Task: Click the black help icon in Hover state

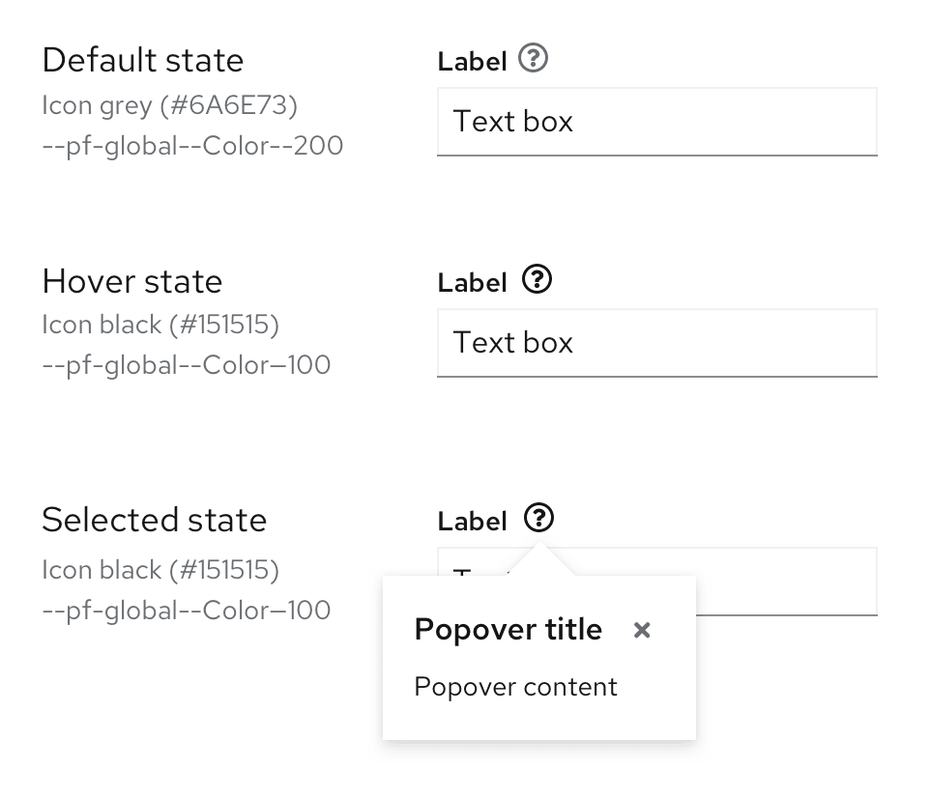Action: click(537, 280)
